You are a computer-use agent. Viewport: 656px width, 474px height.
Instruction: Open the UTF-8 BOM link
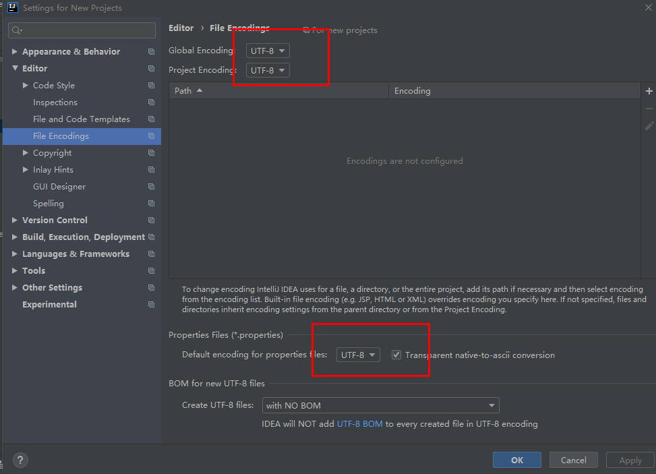tap(360, 424)
